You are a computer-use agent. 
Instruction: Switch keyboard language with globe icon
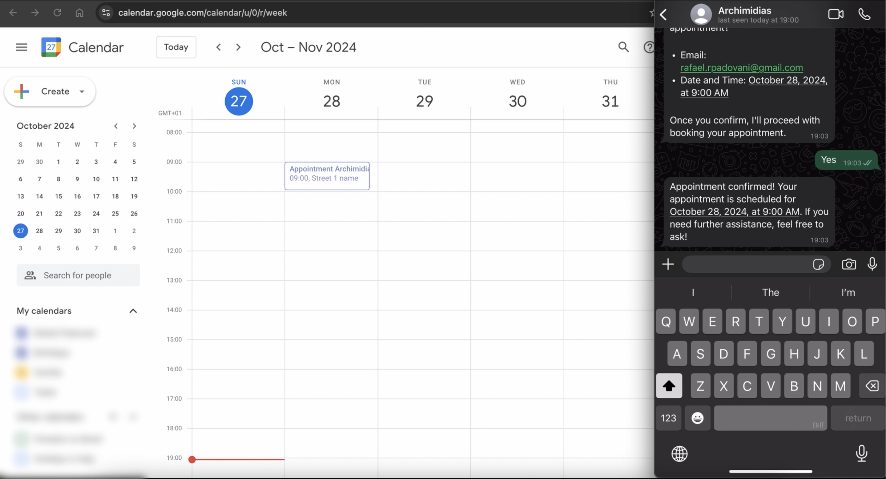(x=679, y=454)
